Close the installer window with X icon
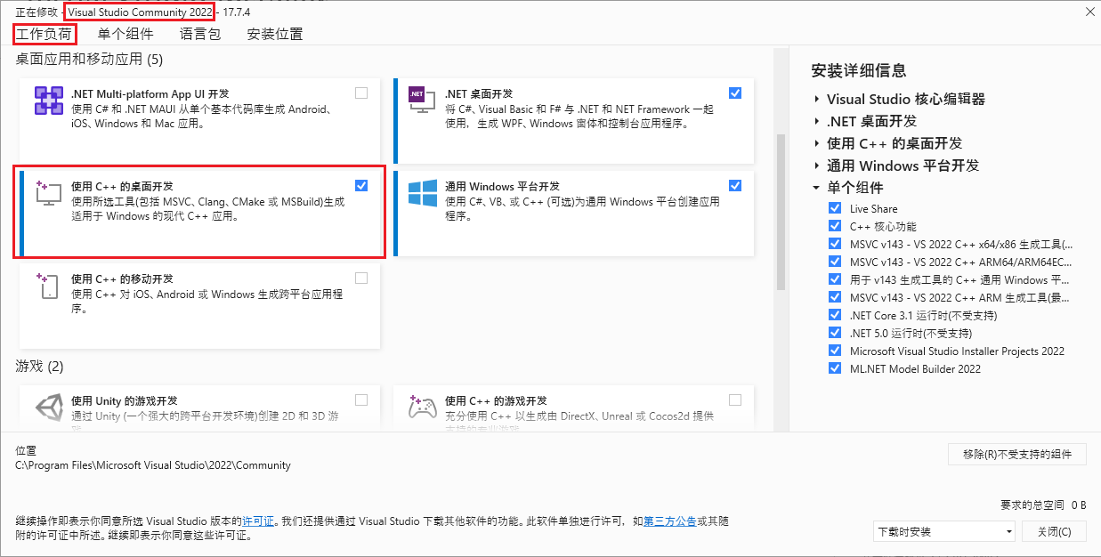 (1089, 12)
